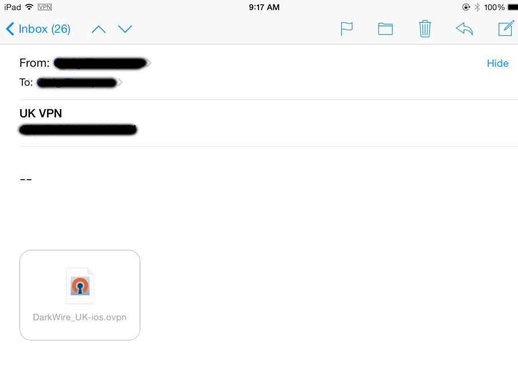
Task: Tap the battery percentage indicator
Action: [494, 7]
